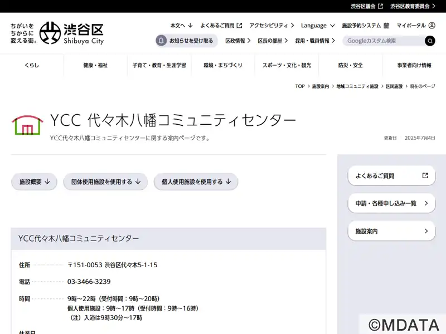Open the 防災・安全 menu
Screen dimensions: 446x334
point(351,65)
